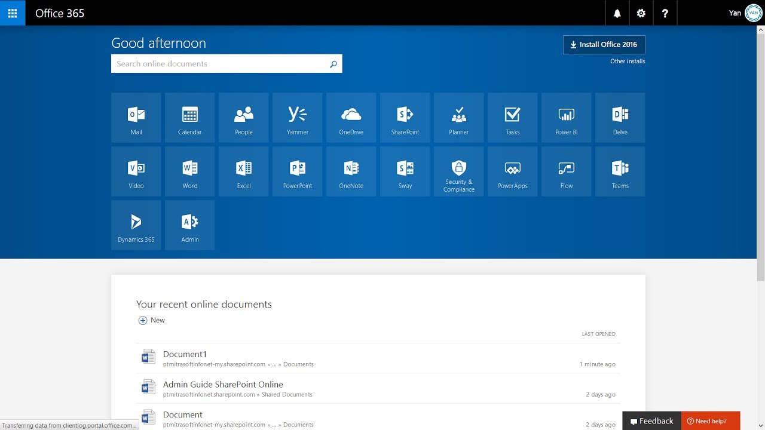Open the OneNote tile
Screen dimensions: 765x430
pos(351,171)
